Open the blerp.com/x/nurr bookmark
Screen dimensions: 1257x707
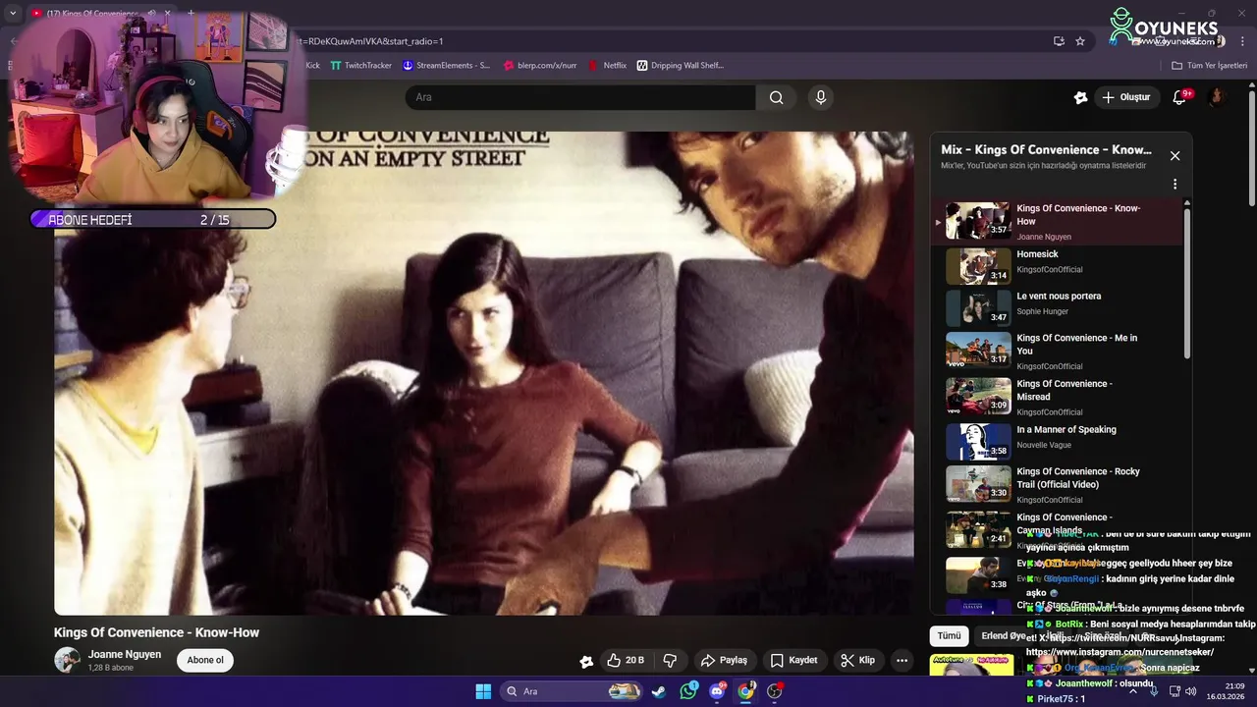[539, 65]
